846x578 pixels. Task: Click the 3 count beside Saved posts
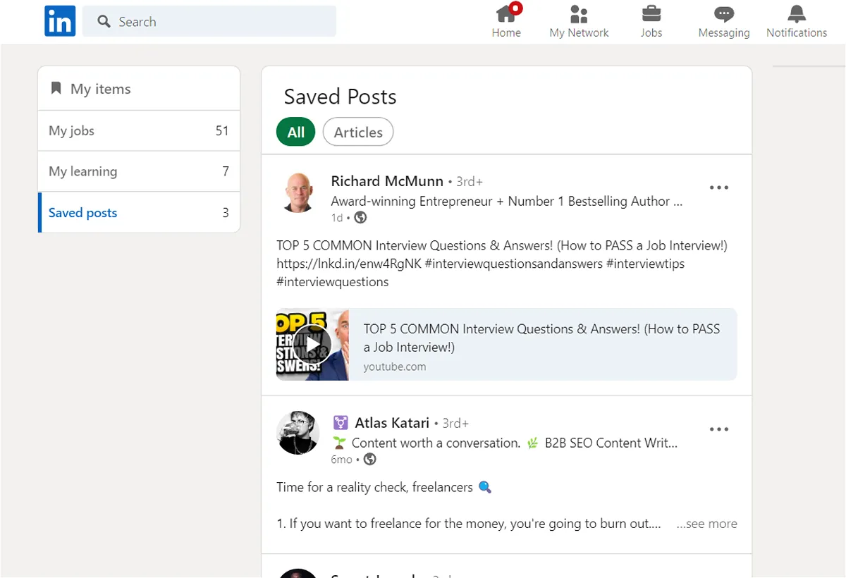[226, 213]
